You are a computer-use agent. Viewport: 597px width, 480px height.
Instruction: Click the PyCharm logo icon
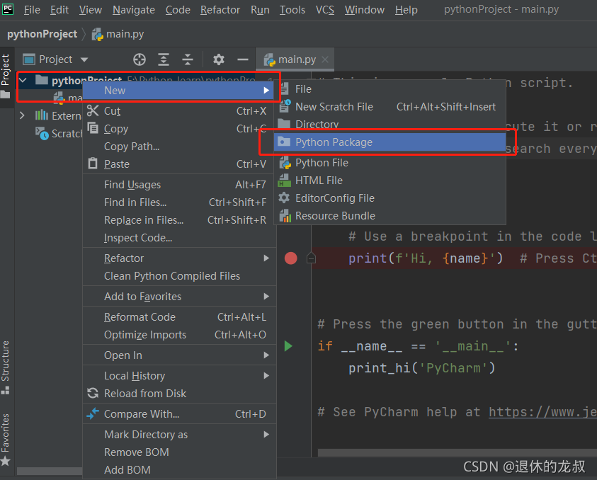click(8, 8)
